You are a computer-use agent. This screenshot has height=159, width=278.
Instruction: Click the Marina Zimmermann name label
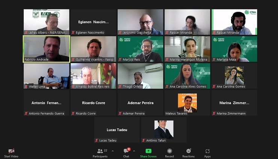click(x=231, y=114)
